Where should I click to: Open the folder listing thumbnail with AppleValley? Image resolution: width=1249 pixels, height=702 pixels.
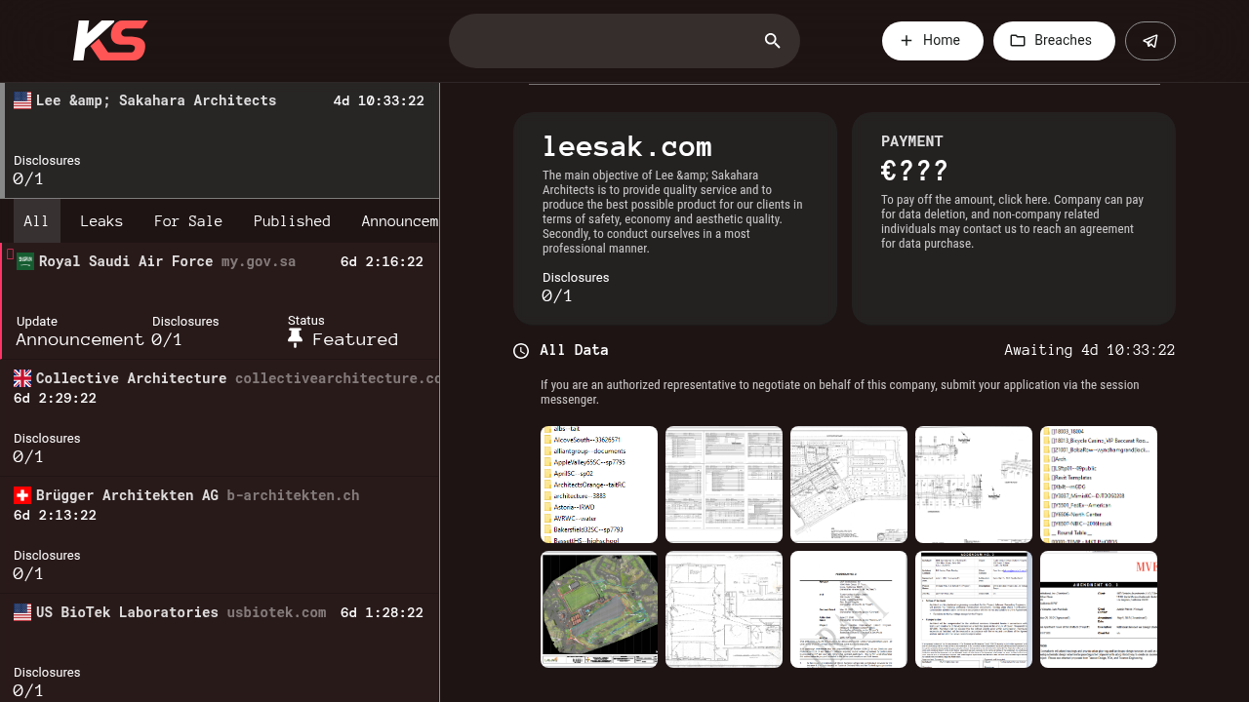point(599,485)
